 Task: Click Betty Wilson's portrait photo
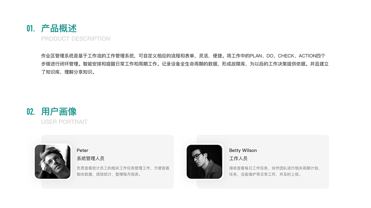click(204, 162)
